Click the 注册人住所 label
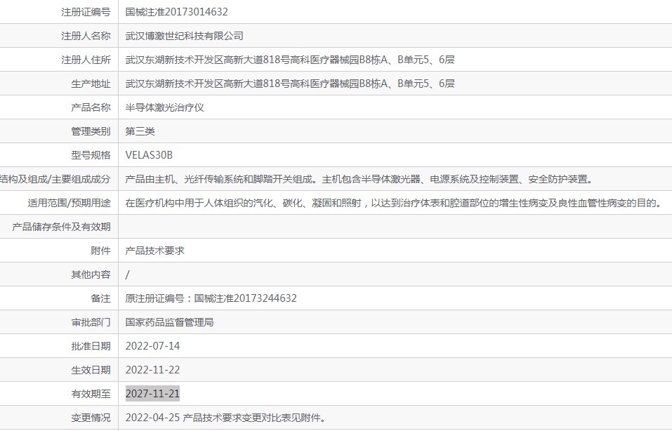Screen dimensions: 672x431 pyautogui.click(x=86, y=60)
